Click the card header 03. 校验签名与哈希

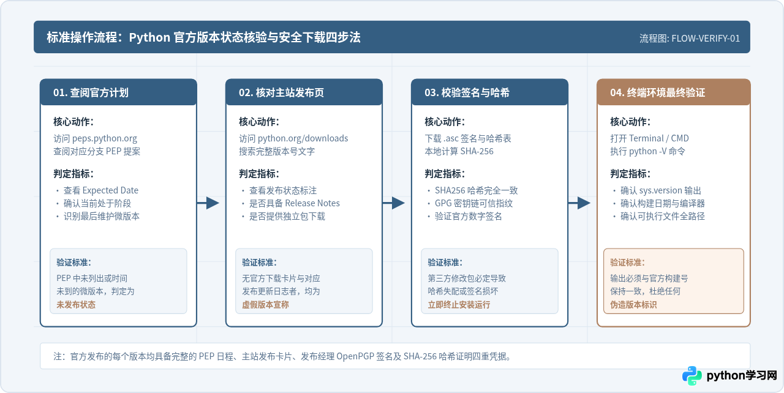(x=489, y=92)
